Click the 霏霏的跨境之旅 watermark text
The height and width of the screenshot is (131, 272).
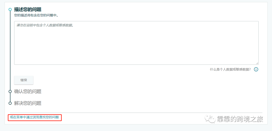[240, 119]
